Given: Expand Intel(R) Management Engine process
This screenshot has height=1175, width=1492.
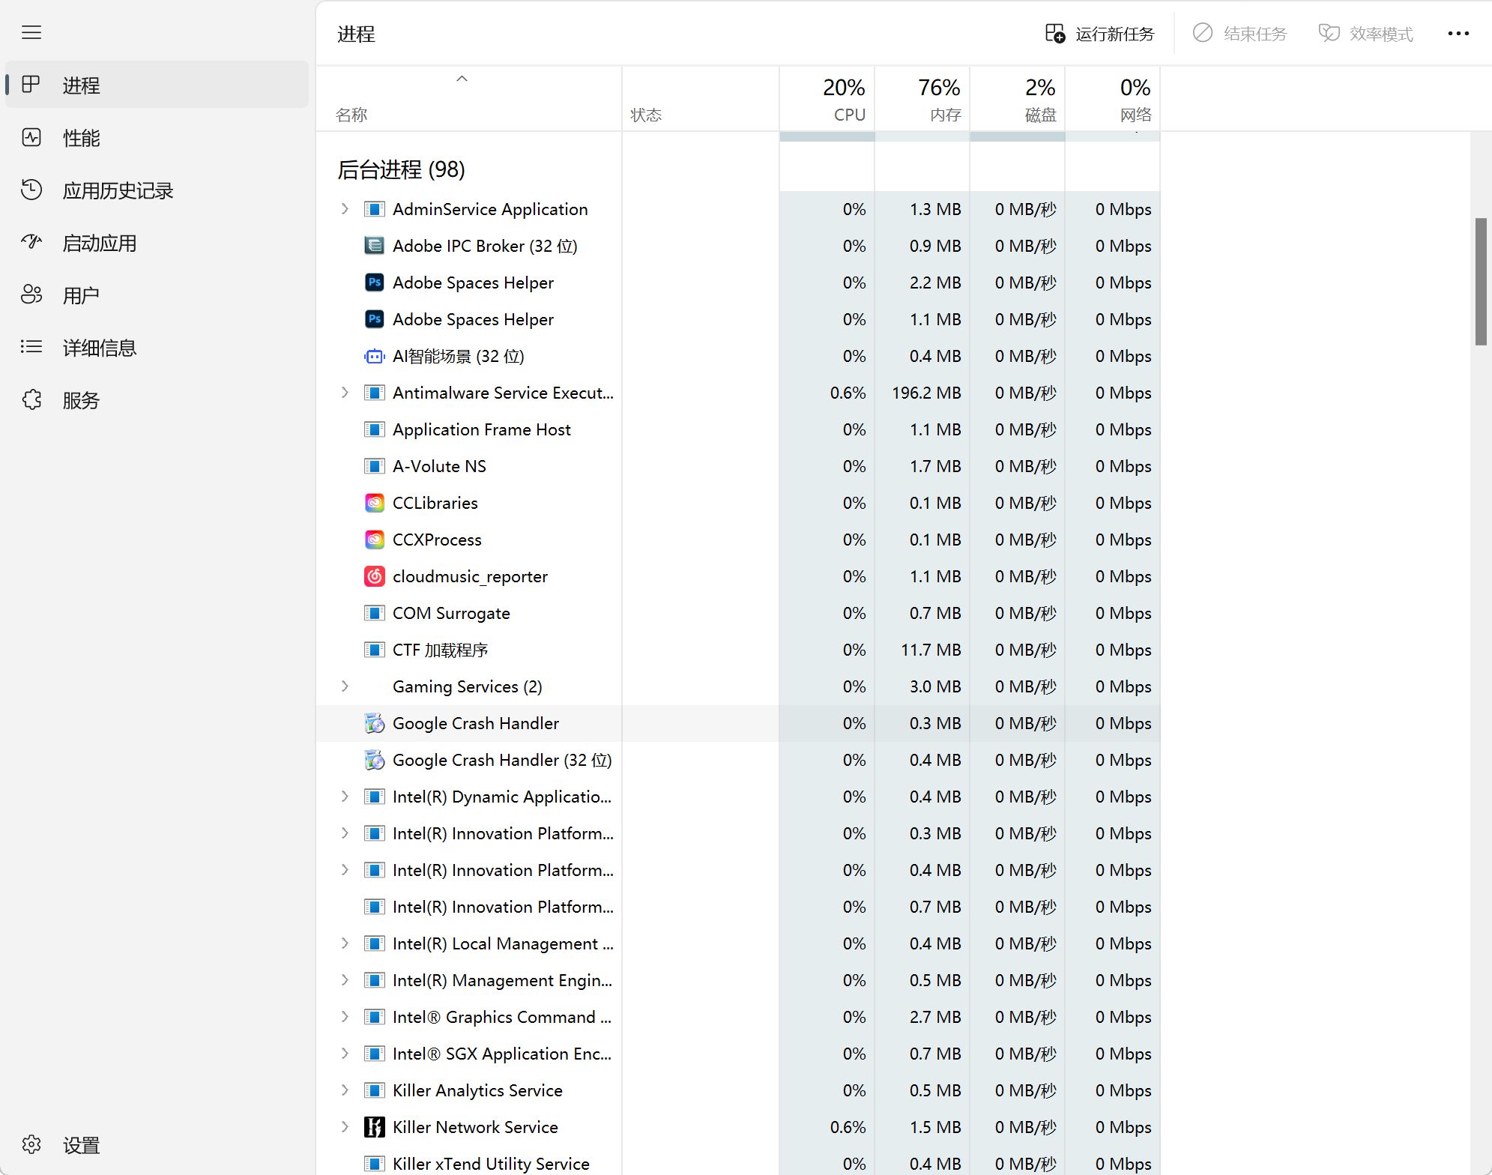Looking at the screenshot, I should pyautogui.click(x=345, y=980).
